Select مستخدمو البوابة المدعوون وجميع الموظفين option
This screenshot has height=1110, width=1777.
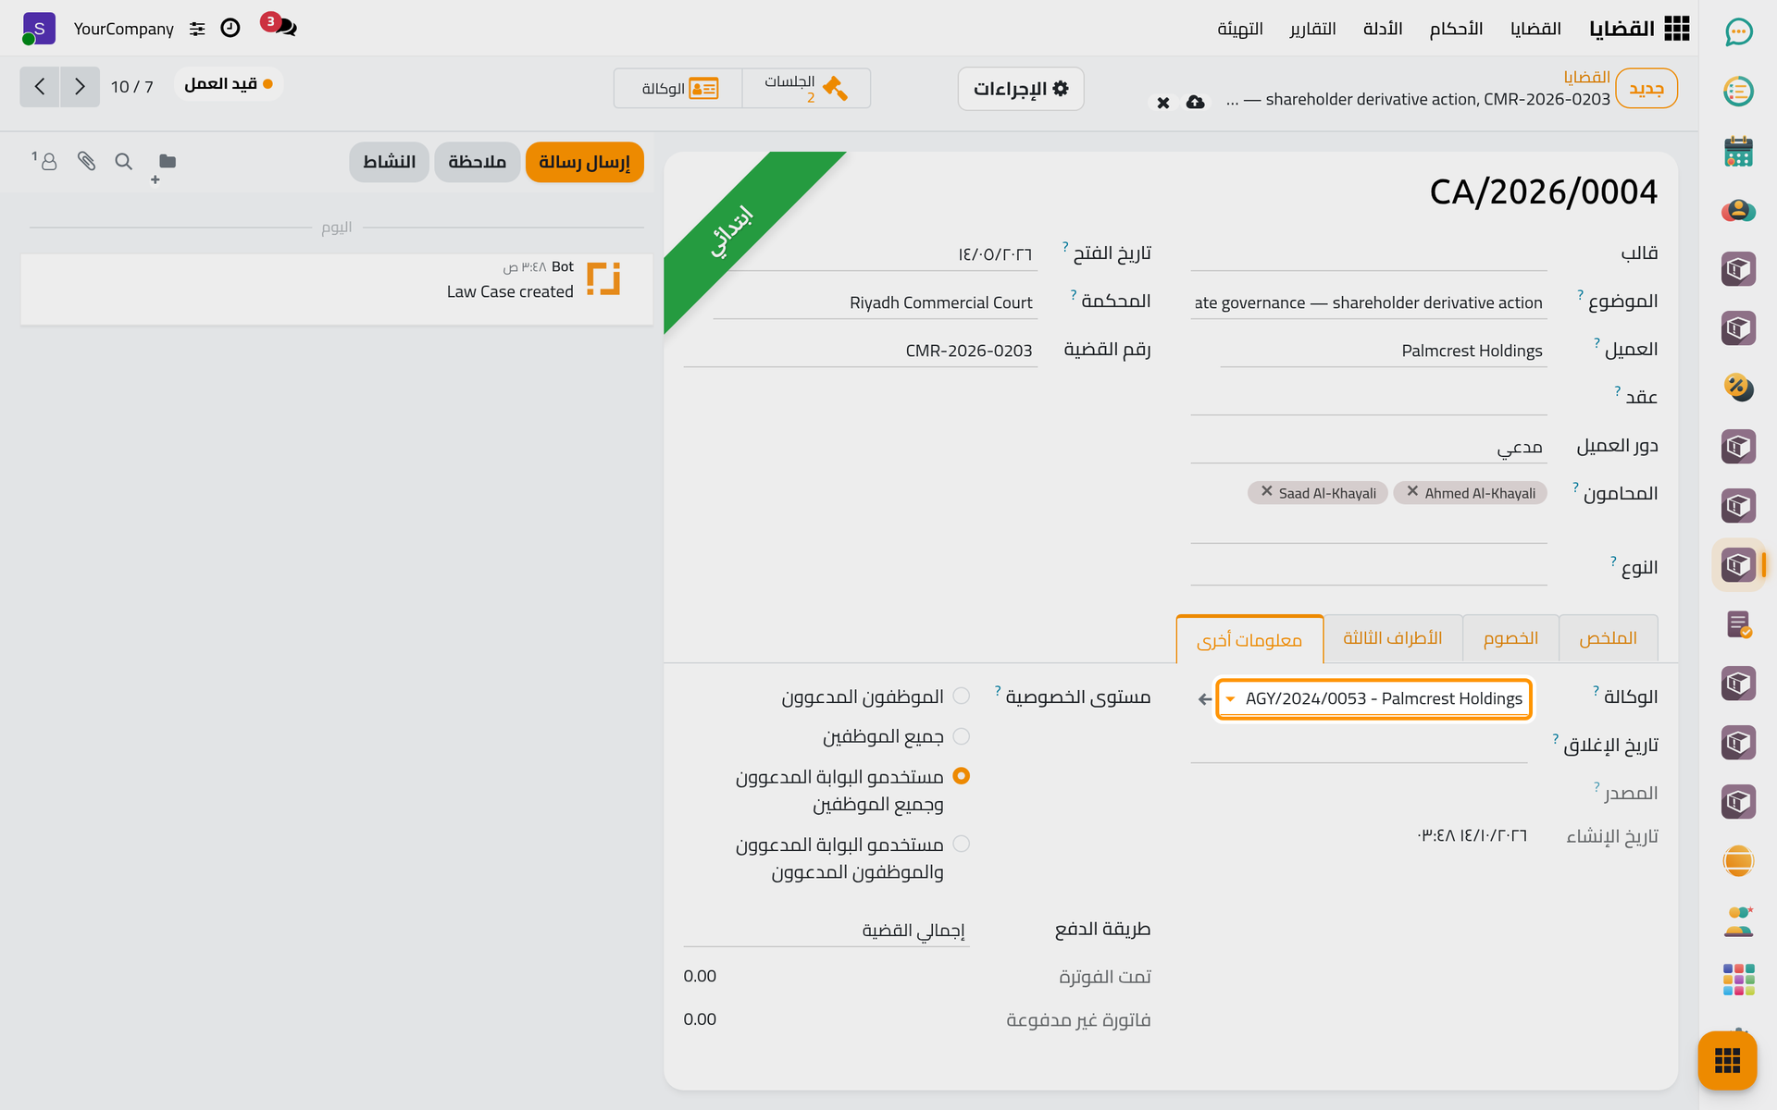(961, 776)
